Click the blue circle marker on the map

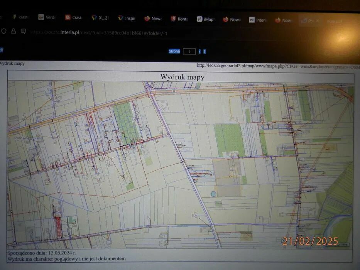(x=213, y=194)
